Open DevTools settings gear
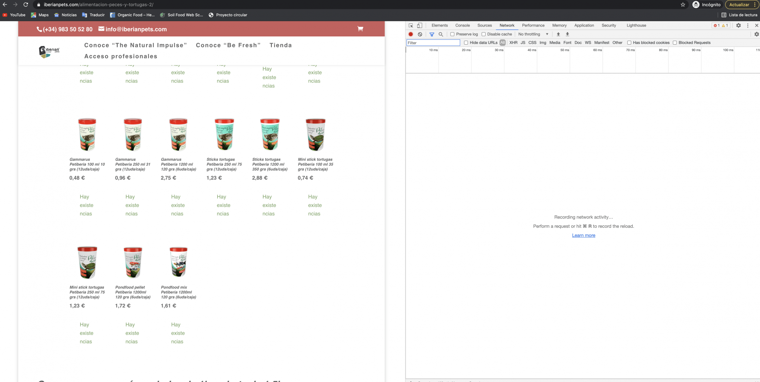 [x=738, y=25]
